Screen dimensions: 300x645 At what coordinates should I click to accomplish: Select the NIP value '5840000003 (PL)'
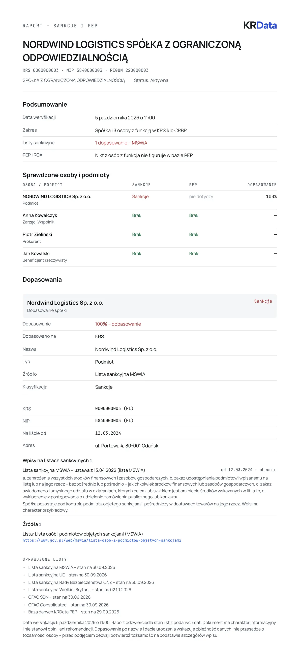(114, 421)
